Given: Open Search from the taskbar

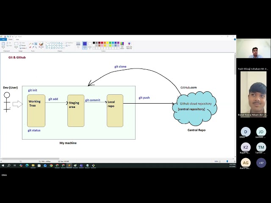Looking at the screenshot, I should (9, 165).
